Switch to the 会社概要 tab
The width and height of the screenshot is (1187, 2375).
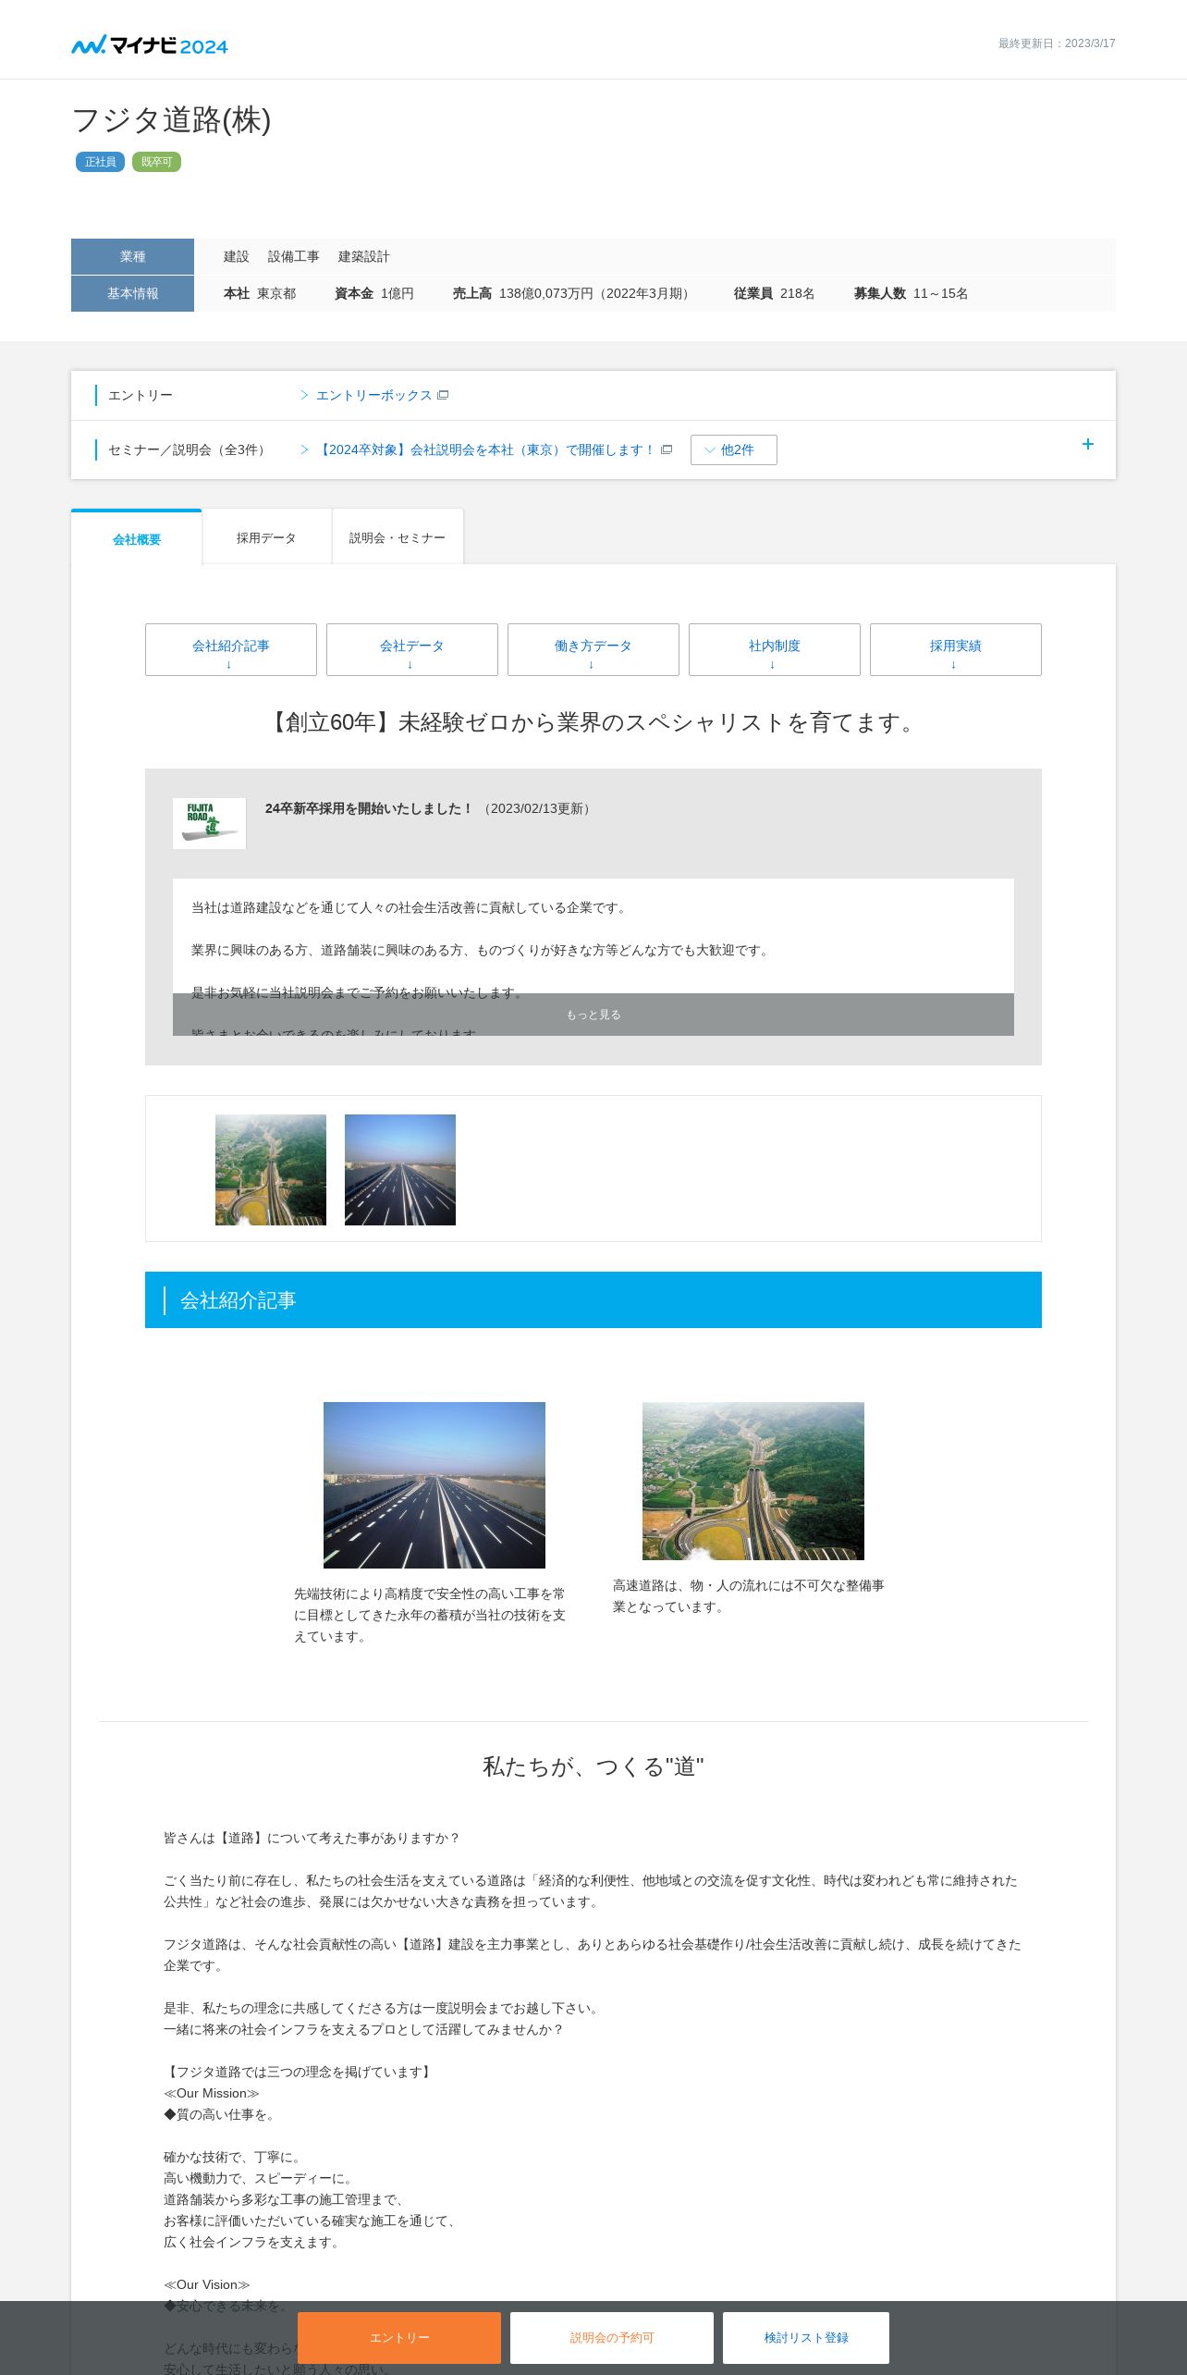(x=137, y=538)
